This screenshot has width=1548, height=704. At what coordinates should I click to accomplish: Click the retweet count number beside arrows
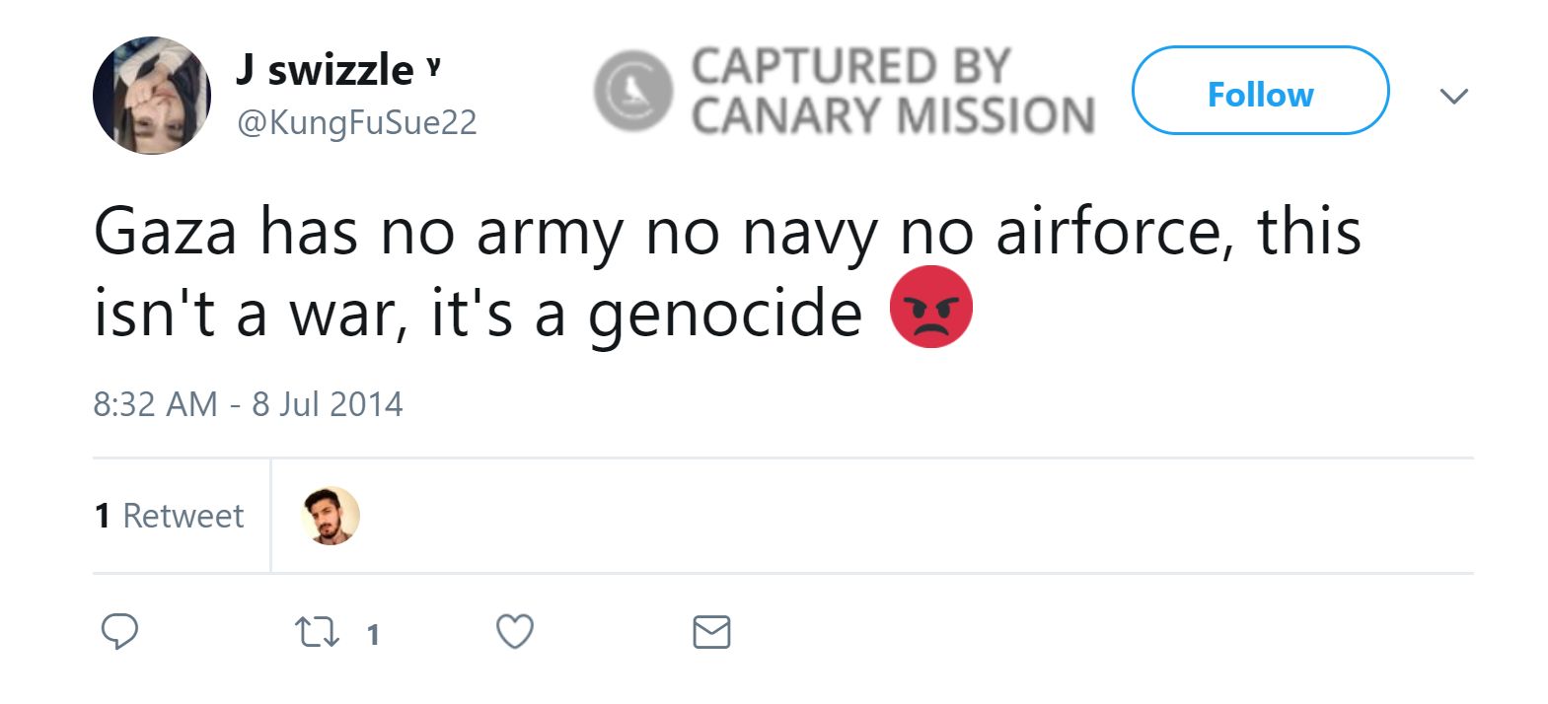[373, 634]
